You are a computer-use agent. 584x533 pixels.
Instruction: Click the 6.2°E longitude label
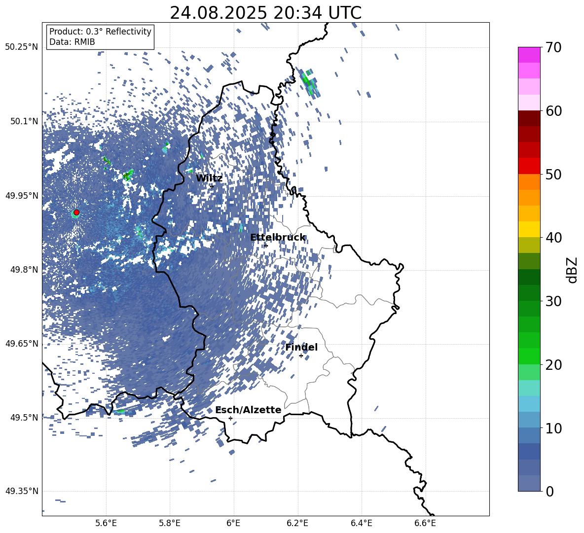(297, 523)
